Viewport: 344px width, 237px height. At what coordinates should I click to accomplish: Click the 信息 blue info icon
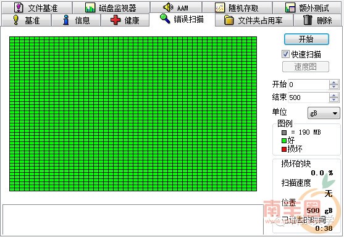(x=66, y=20)
